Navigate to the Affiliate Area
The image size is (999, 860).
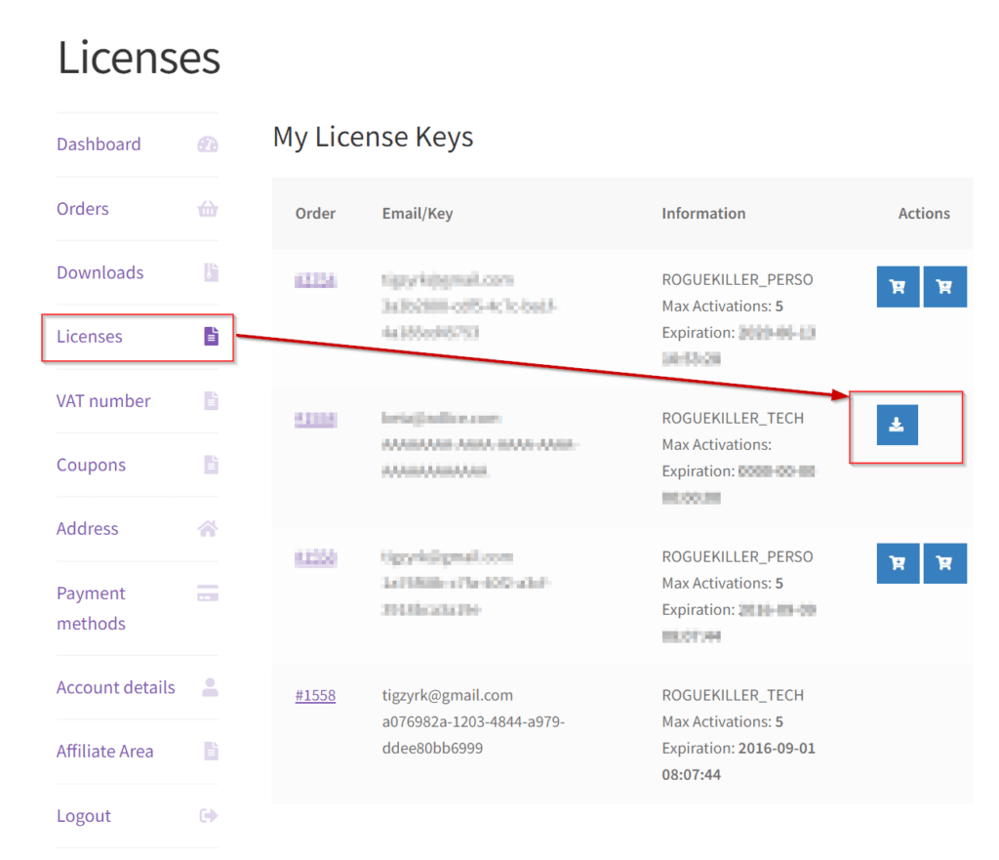(x=104, y=752)
